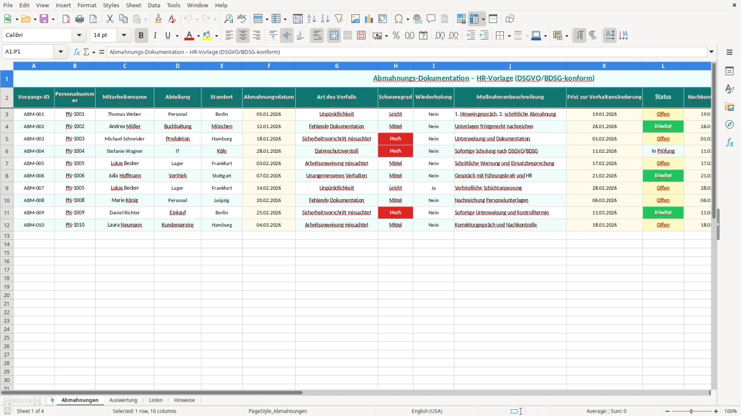Switch to the Auswertung sheet tab
Viewport: 741px width, 416px height.
pos(123,400)
